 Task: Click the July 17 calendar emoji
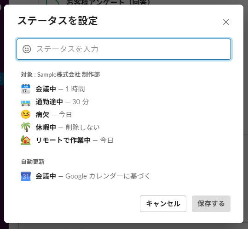[x=26, y=89]
